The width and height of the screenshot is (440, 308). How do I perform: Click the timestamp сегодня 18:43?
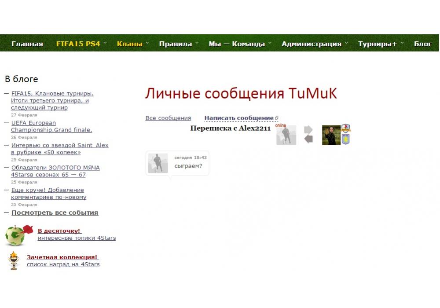191,158
